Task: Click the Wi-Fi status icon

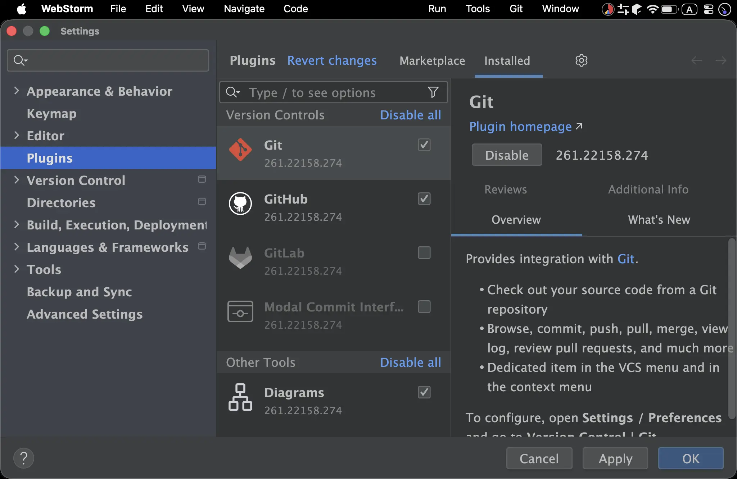Action: click(x=652, y=9)
